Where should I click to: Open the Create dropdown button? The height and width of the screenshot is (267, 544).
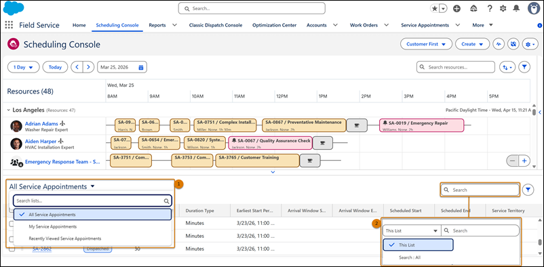tap(473, 44)
